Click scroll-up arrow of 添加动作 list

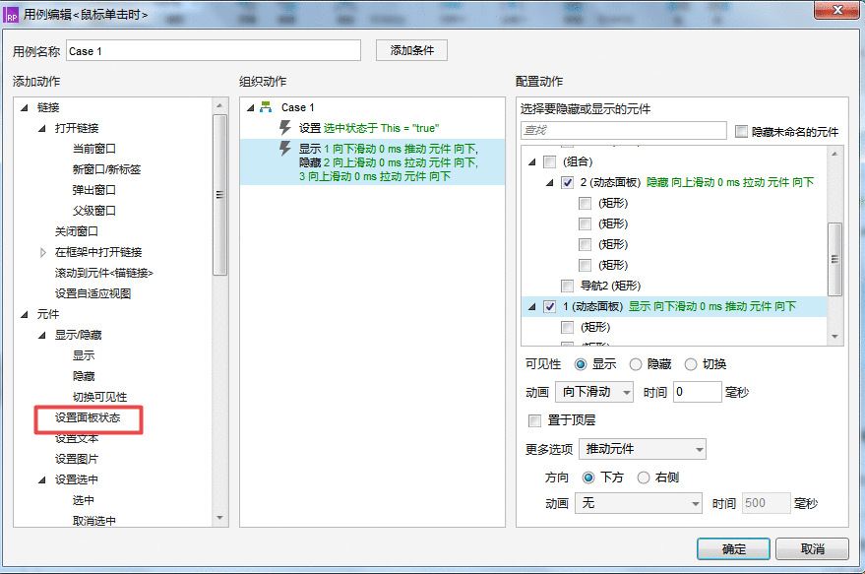coord(219,105)
